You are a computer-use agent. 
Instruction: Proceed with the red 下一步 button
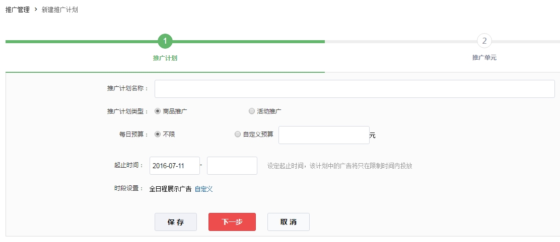coord(232,222)
